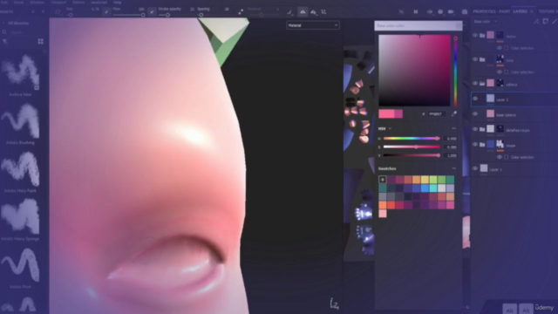Screen dimensions: 558x314
Task: Open the Material viewport mode dropdown
Action: 312,25
